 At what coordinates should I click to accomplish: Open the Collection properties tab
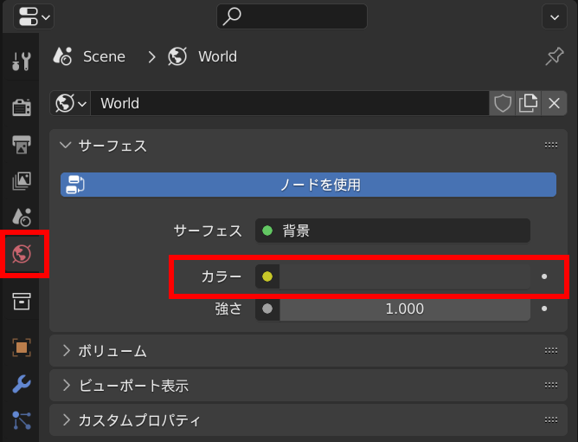tap(21, 301)
